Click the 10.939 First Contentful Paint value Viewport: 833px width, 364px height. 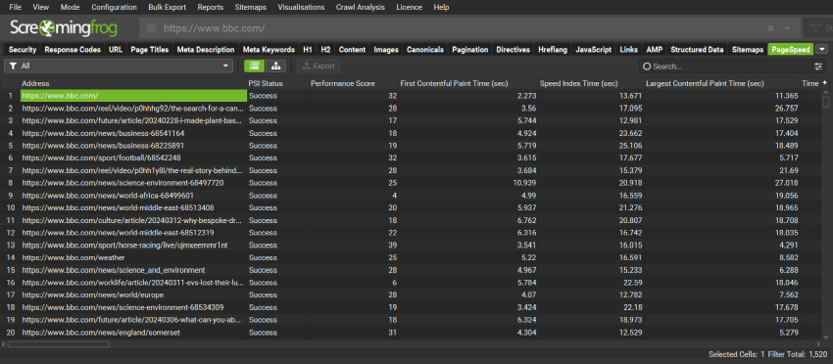pos(524,183)
